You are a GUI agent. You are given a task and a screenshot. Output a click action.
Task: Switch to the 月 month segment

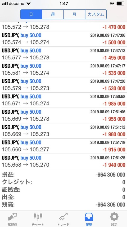point(74,14)
